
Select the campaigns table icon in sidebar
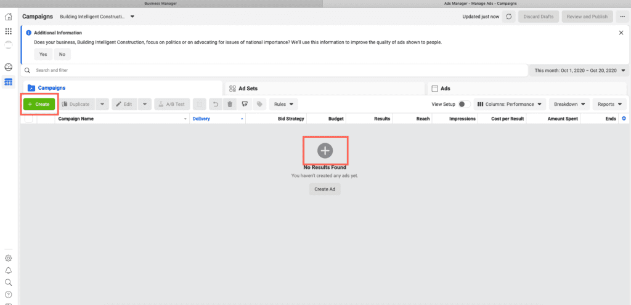coord(8,81)
